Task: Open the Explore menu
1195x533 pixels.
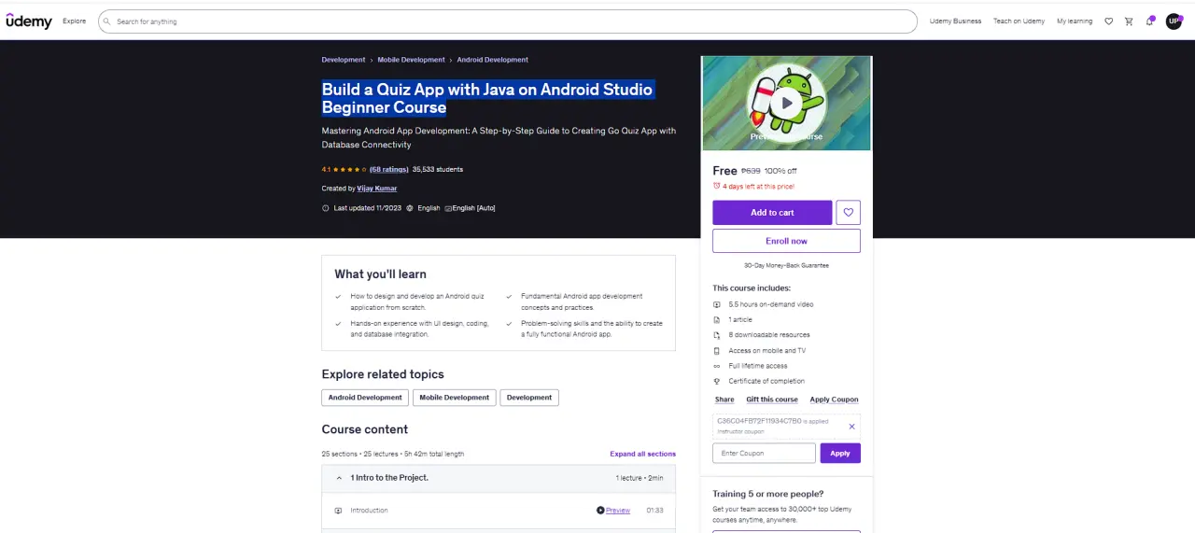Action: point(75,21)
